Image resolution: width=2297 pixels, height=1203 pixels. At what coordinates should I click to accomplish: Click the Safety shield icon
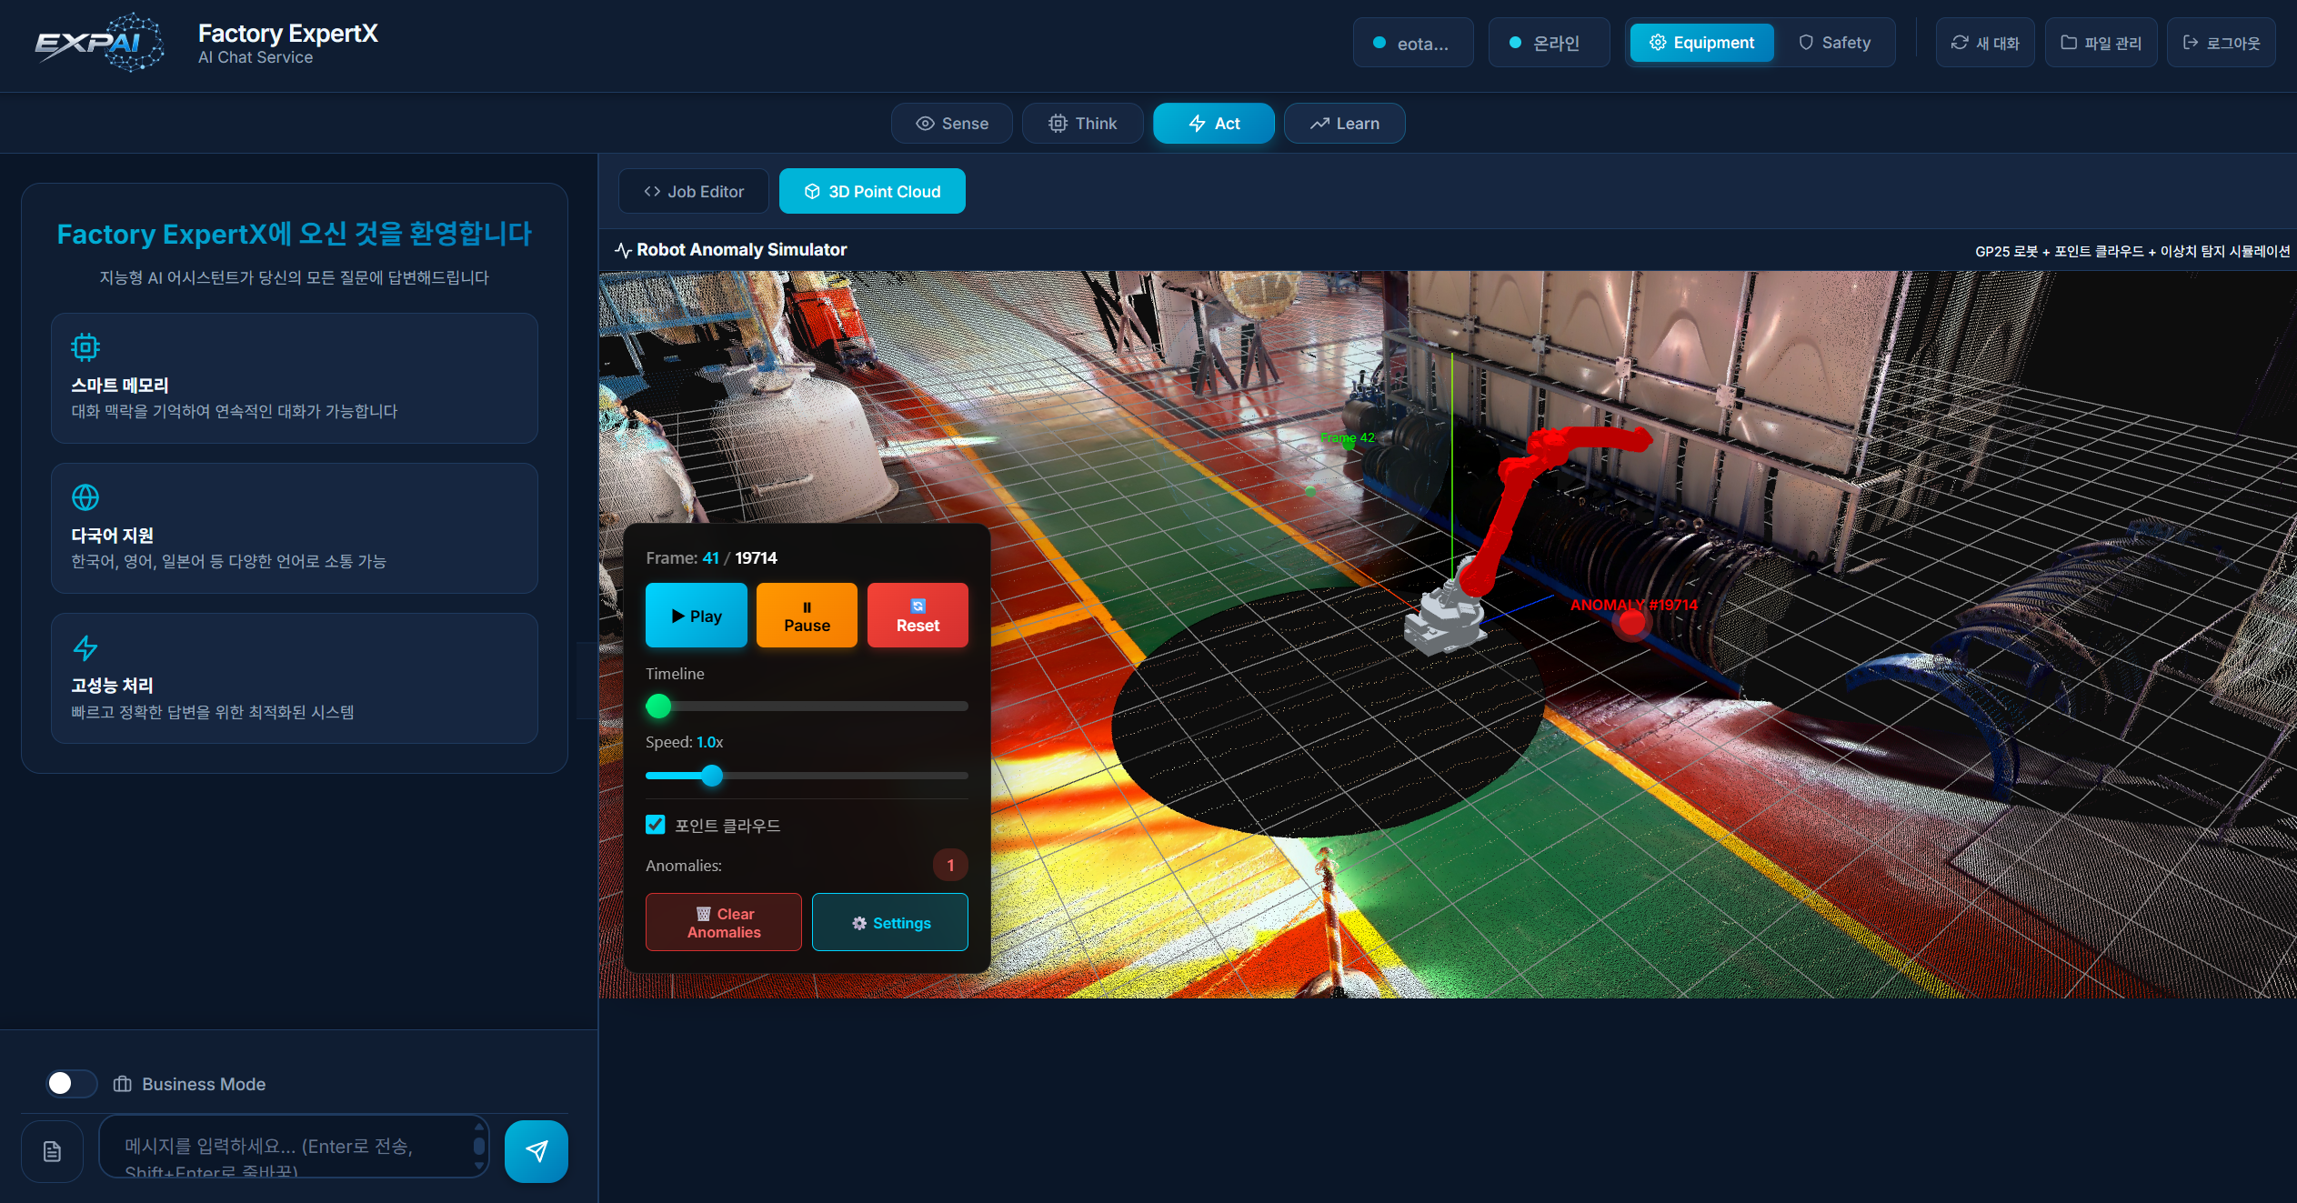(x=1804, y=42)
